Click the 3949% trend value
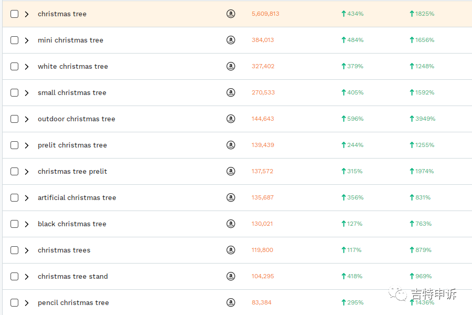The width and height of the screenshot is (472, 315). [x=425, y=119]
